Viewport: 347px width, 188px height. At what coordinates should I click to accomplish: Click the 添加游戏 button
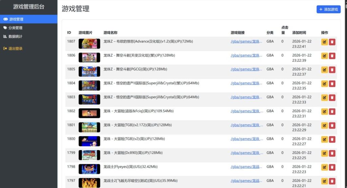coord(328,9)
